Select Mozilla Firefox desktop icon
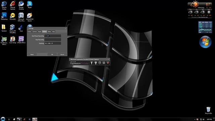The height and width of the screenshot is (121, 215). (x=4, y=5)
